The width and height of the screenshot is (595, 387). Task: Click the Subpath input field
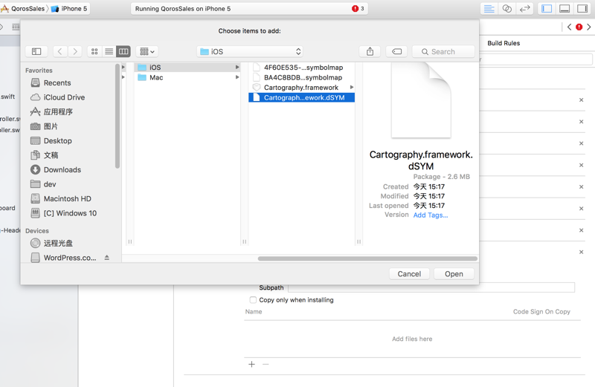tap(431, 287)
